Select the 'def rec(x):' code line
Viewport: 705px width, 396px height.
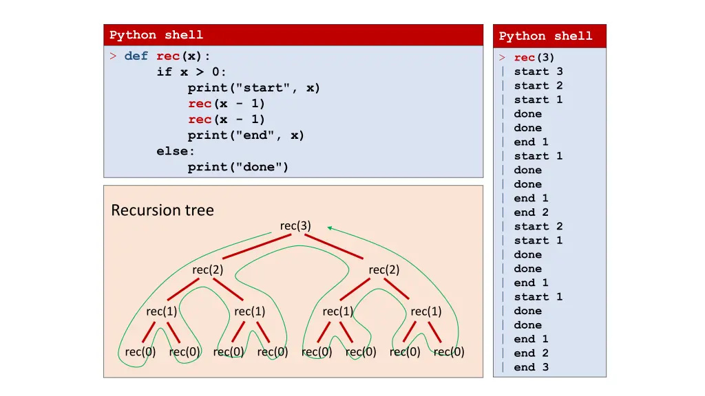tap(167, 56)
